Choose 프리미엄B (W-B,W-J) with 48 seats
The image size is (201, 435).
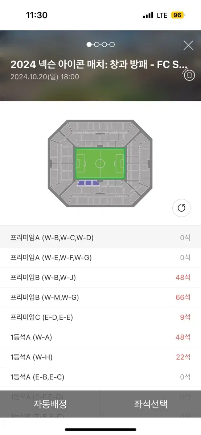100,278
